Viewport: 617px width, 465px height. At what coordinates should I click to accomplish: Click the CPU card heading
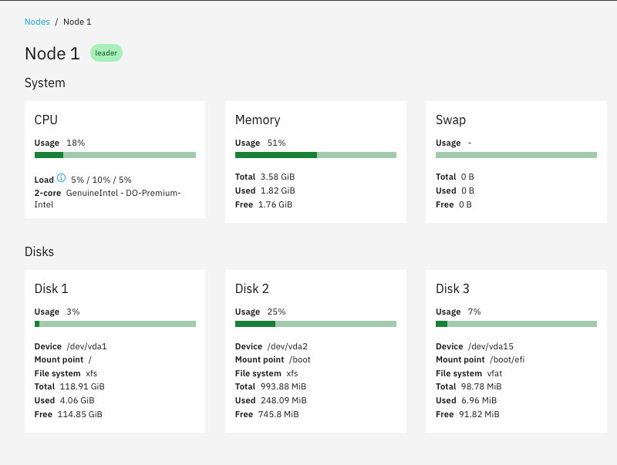click(46, 120)
